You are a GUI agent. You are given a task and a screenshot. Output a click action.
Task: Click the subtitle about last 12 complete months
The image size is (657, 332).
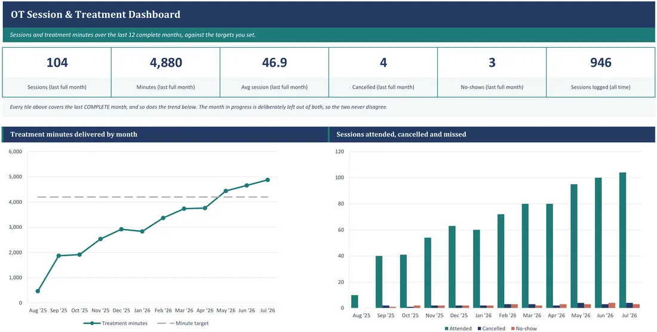[x=133, y=35]
